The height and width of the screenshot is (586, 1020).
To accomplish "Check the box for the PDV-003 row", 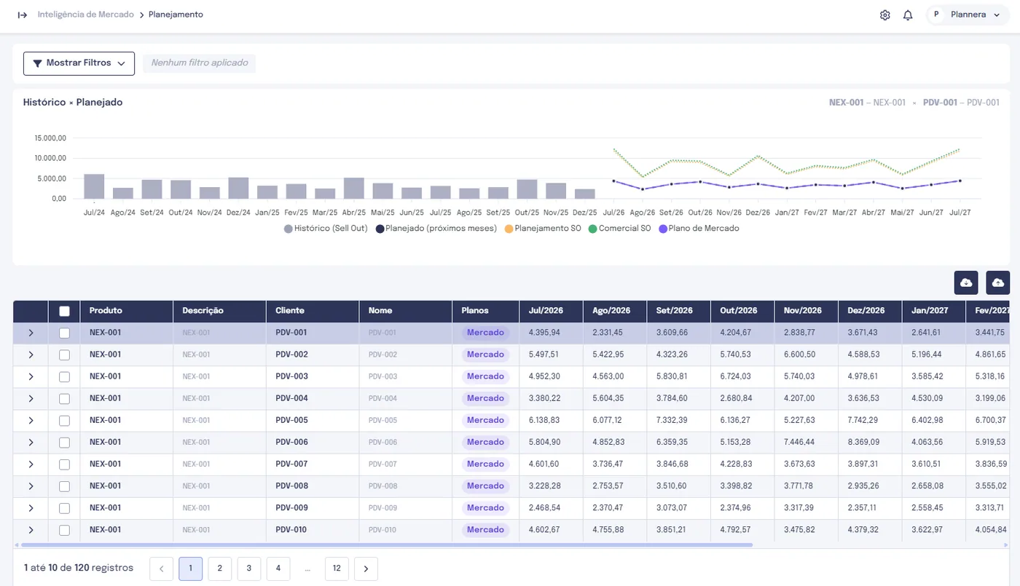I will 64,376.
